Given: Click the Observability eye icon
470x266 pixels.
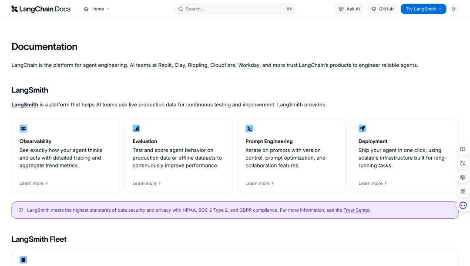Looking at the screenshot, I should 23,128.
